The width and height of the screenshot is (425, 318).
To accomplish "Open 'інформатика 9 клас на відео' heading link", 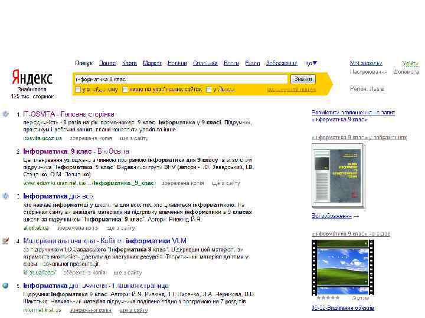I will coord(351,234).
